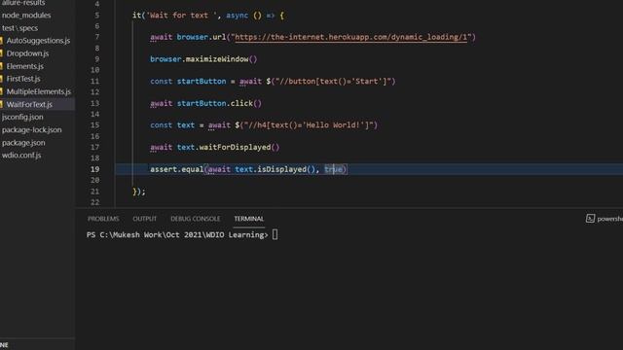Click in the terminal prompt input

[275, 235]
